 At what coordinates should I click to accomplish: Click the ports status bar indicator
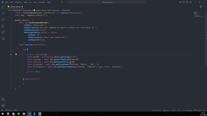coord(16,110)
